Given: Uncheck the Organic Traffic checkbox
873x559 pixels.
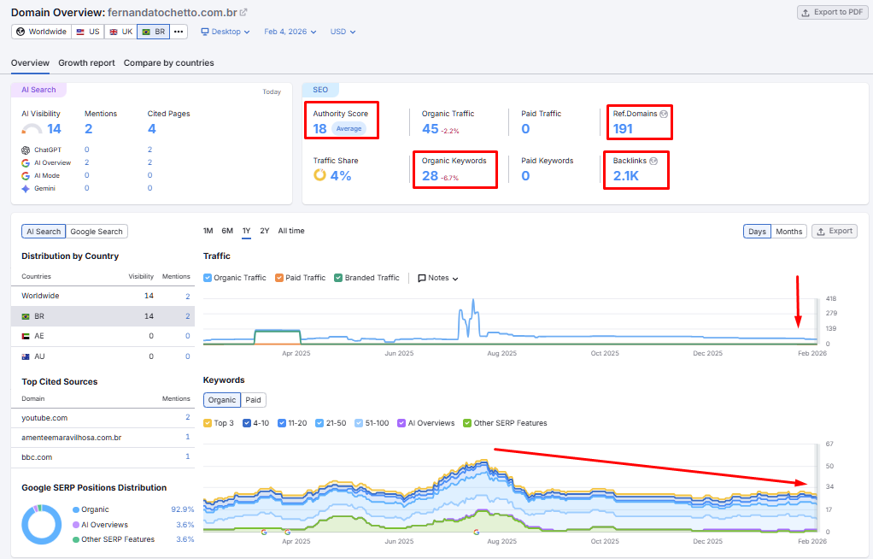Looking at the screenshot, I should click(x=208, y=278).
